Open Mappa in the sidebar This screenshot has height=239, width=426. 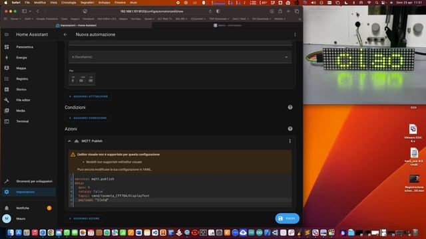click(x=21, y=68)
